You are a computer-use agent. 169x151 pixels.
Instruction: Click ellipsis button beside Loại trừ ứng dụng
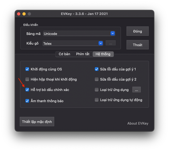coord(136,90)
